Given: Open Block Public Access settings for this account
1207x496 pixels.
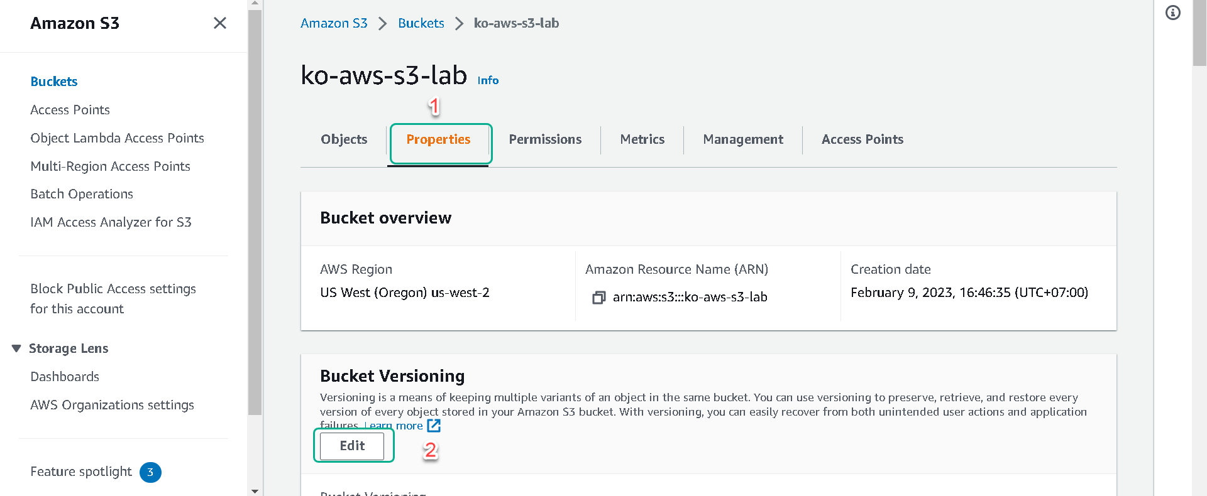Looking at the screenshot, I should [113, 299].
